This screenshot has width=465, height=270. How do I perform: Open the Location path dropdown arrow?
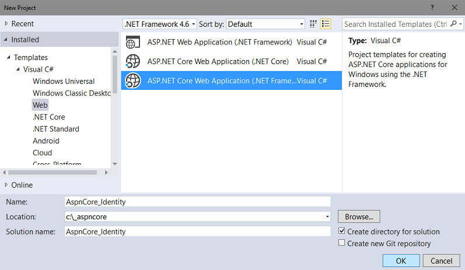pyautogui.click(x=327, y=217)
